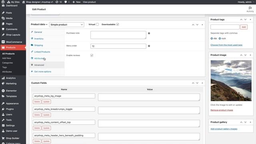Click the plus New icon in admin bar

point(74,2)
